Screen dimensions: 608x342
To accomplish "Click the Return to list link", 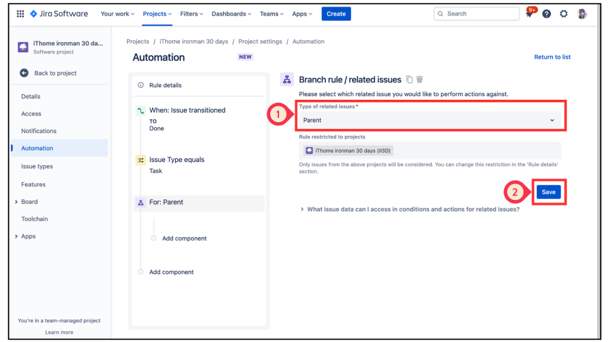I will 552,57.
